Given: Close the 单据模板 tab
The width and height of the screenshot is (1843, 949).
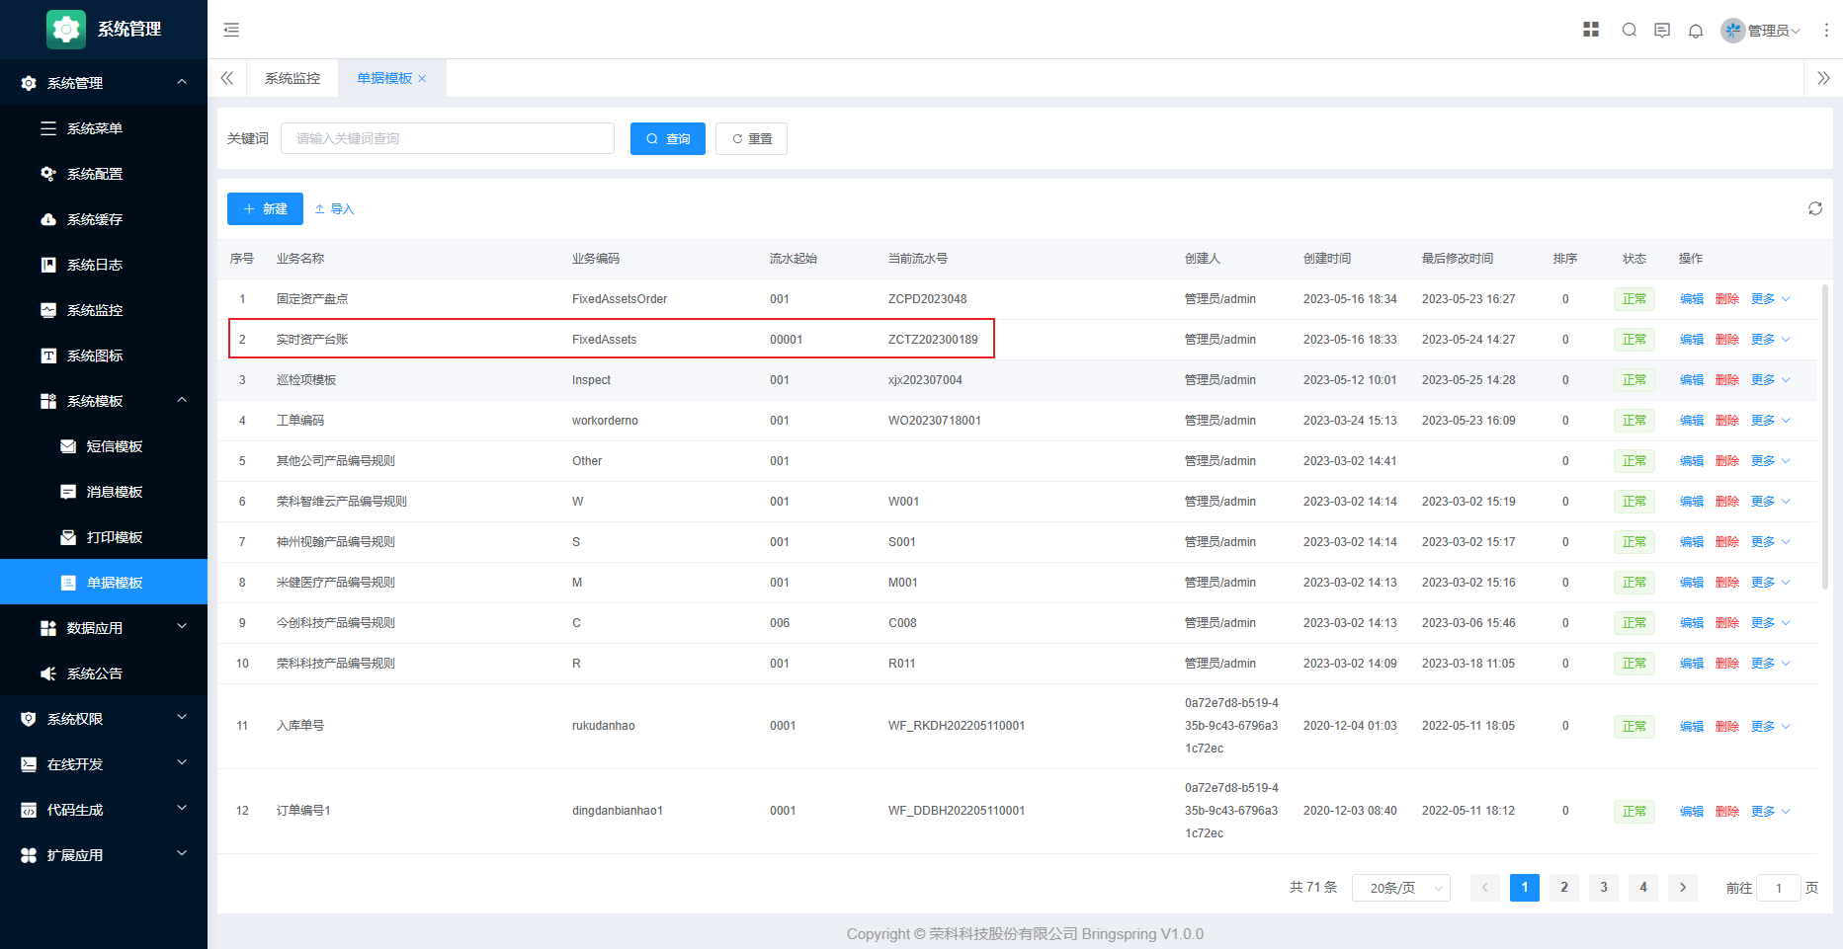Looking at the screenshot, I should click(423, 79).
